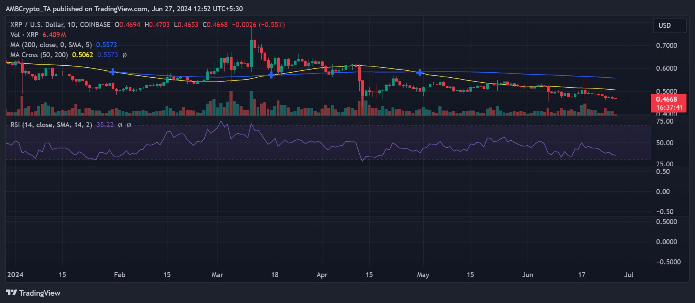Select the XRP / U.S. Dollar symbol title

click(60, 25)
